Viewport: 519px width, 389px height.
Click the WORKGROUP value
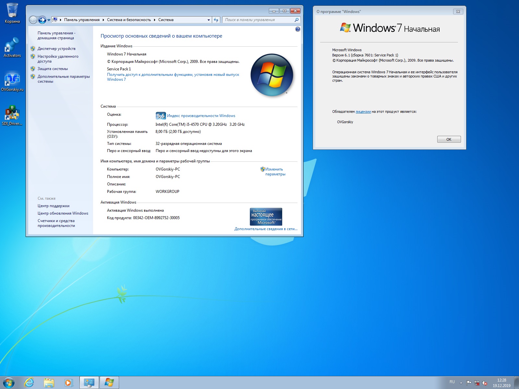coord(167,192)
